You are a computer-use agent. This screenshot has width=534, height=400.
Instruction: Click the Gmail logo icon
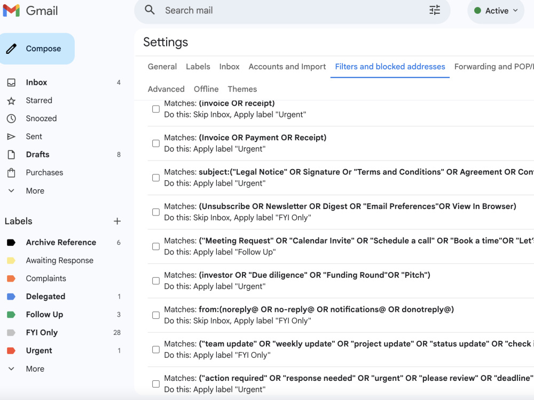click(x=12, y=11)
